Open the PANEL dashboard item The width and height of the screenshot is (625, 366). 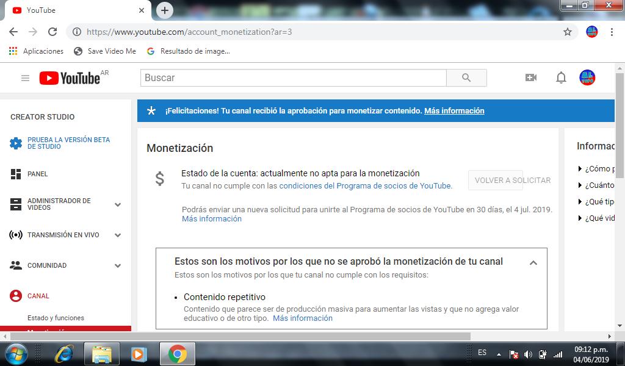click(x=37, y=174)
